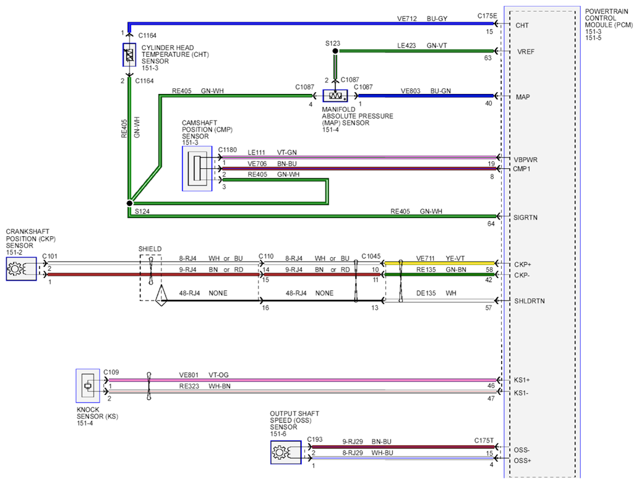Click the S124 splice dot
This screenshot has width=639, height=484.
[129, 203]
